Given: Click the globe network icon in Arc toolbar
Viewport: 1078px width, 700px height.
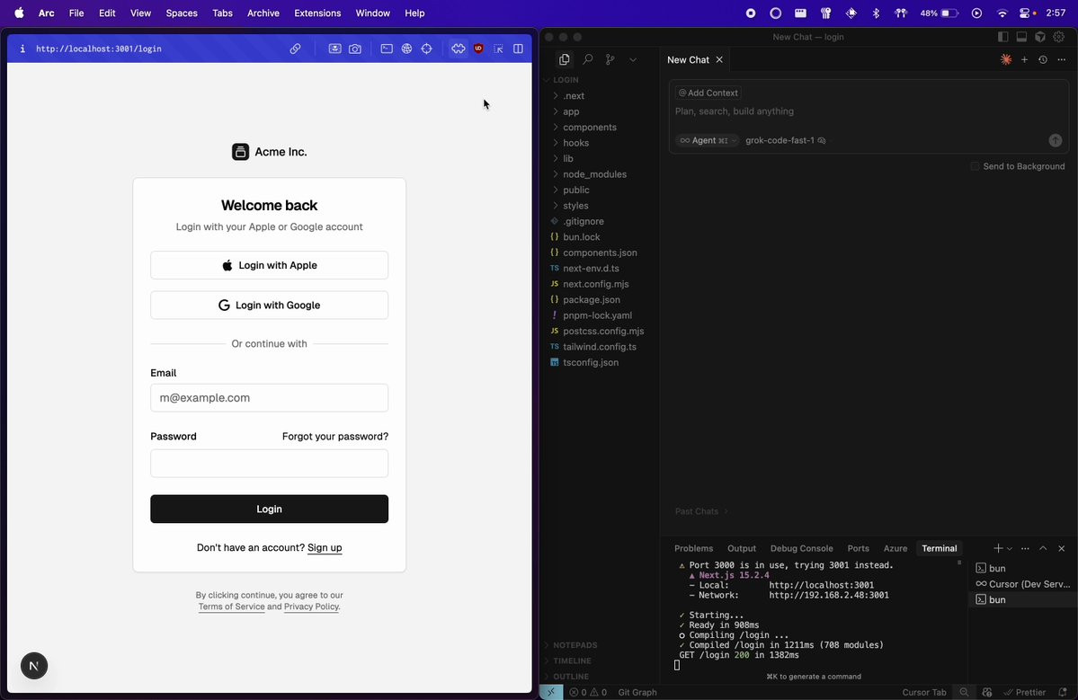Looking at the screenshot, I should click(x=407, y=49).
